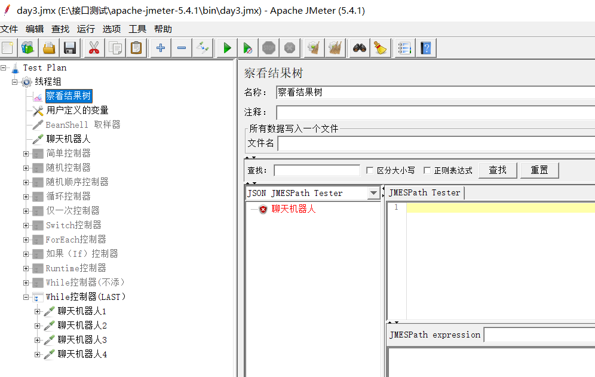Select the ForEach控制器 tree item
This screenshot has width=595, height=377.
[x=76, y=240]
